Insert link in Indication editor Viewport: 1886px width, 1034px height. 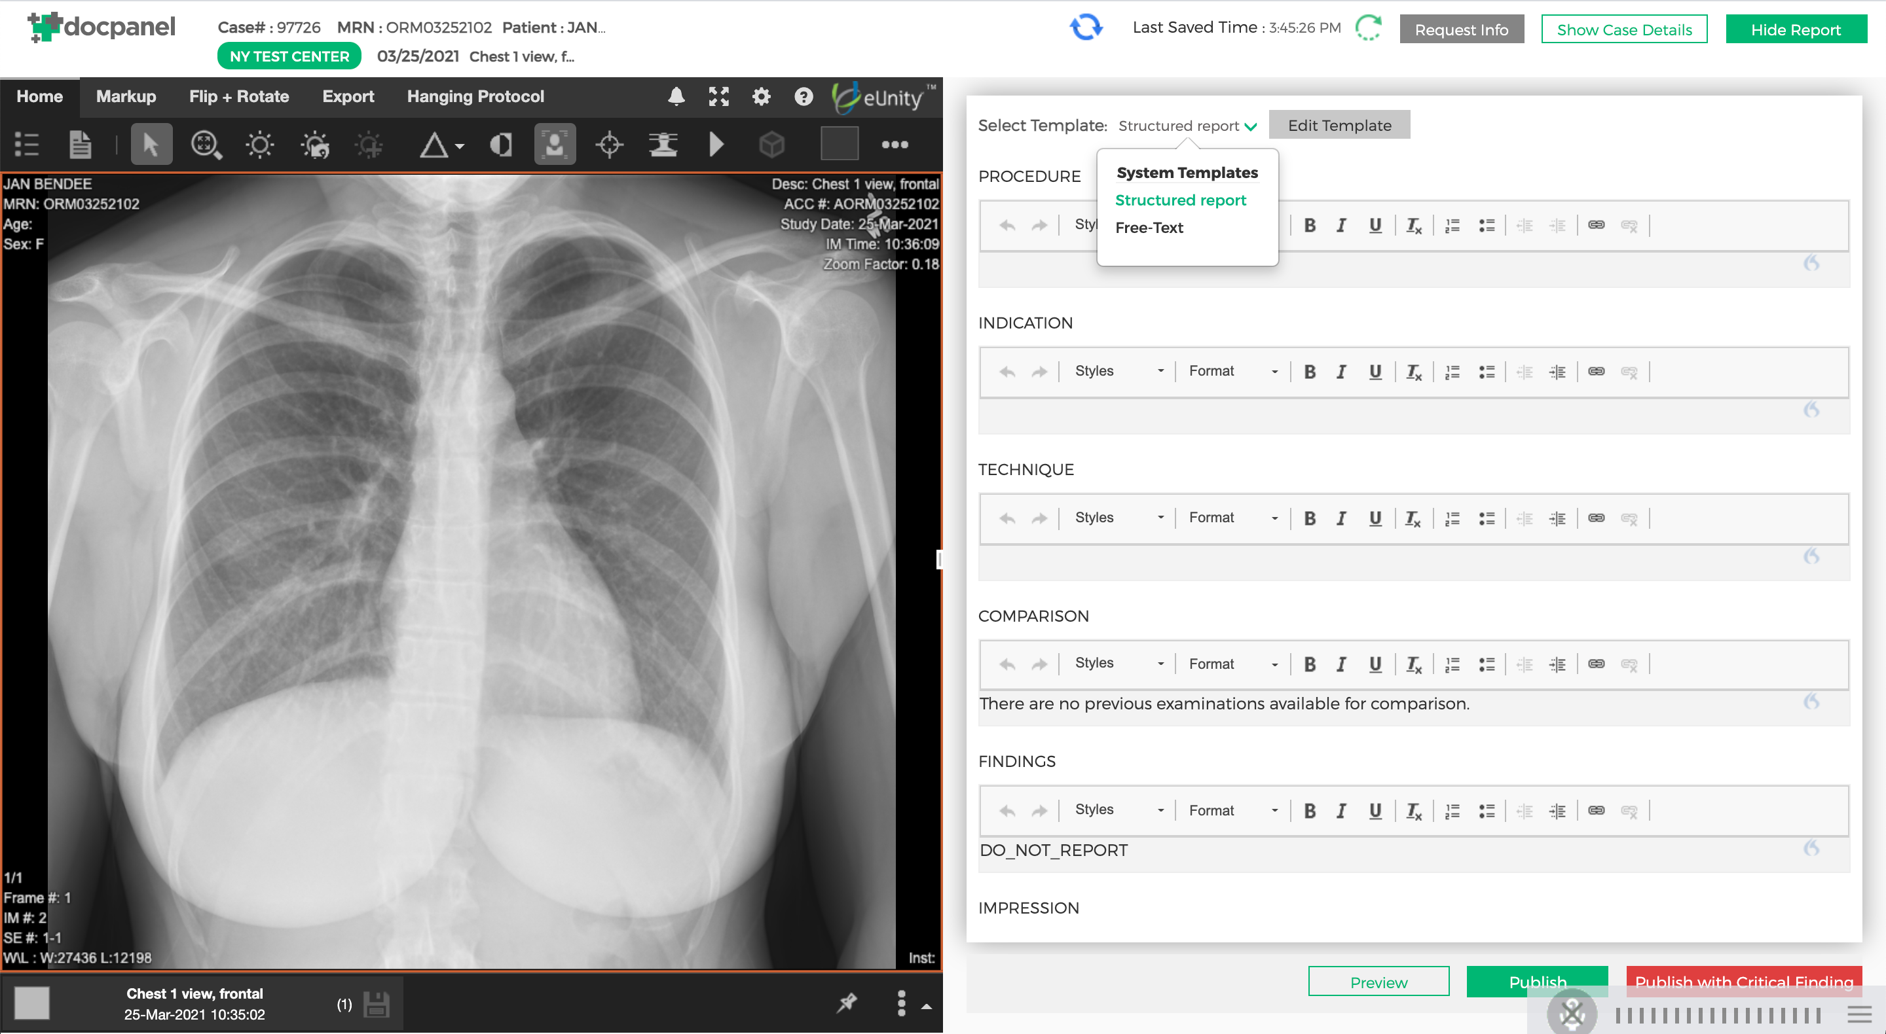1596,372
